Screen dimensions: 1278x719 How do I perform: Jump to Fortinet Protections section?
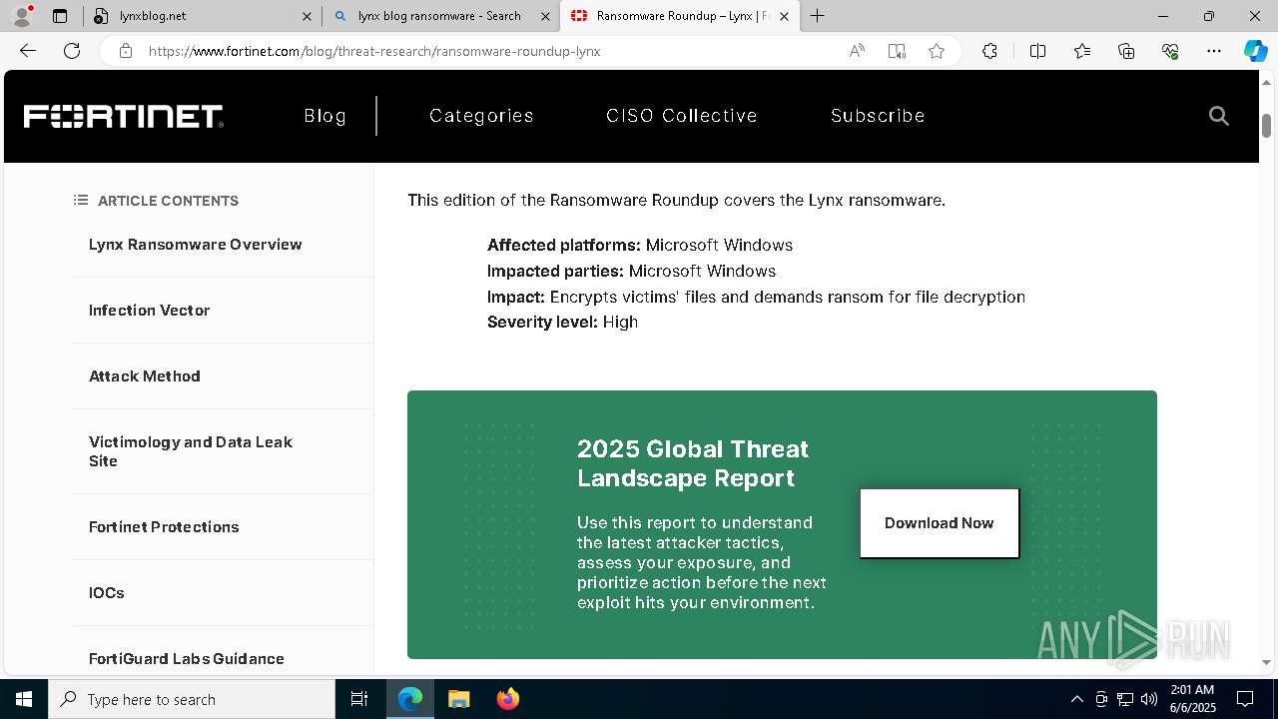pos(164,527)
